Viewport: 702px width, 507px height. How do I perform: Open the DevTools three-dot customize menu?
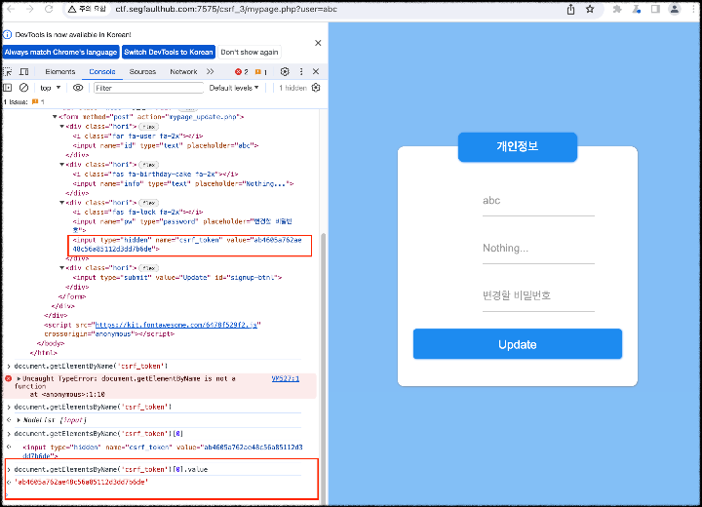click(x=301, y=71)
